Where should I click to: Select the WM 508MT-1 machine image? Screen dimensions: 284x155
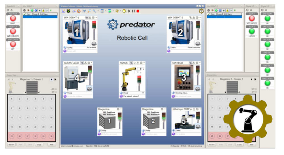[x=77, y=32]
